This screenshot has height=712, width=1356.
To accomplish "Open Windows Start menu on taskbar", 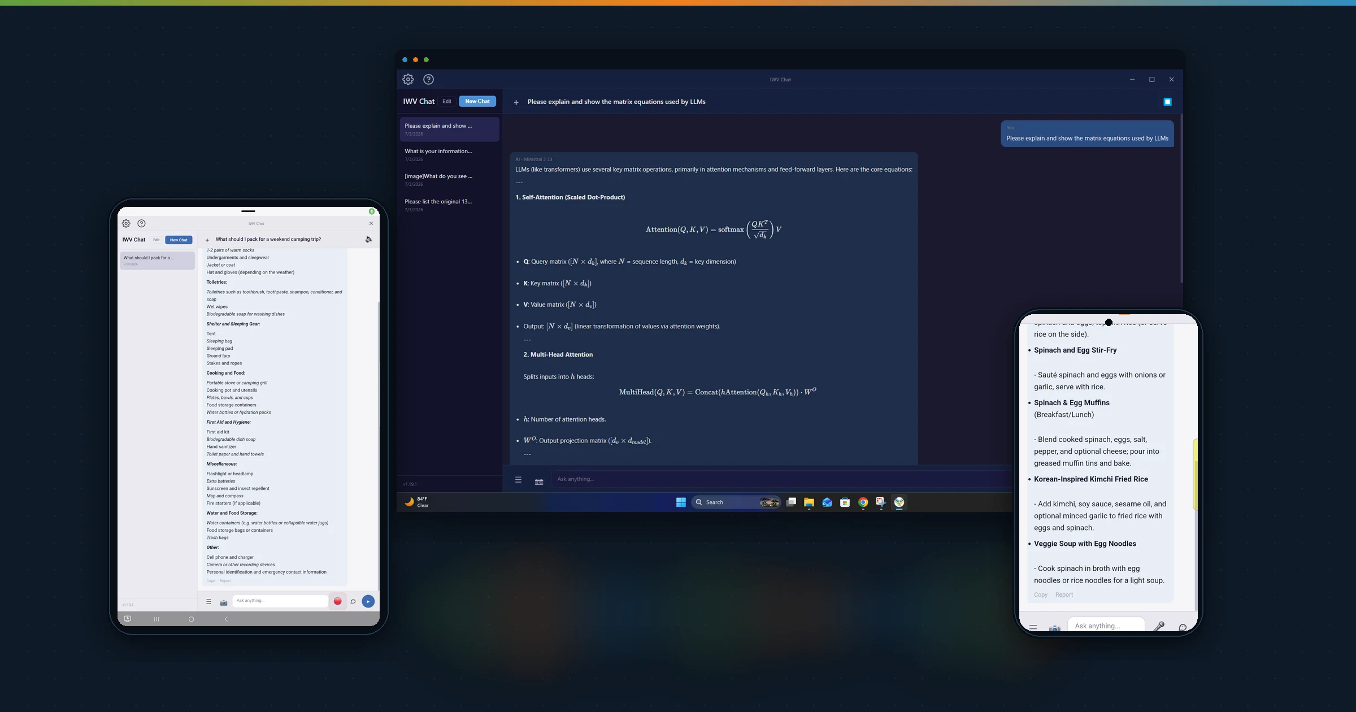I will (x=681, y=502).
